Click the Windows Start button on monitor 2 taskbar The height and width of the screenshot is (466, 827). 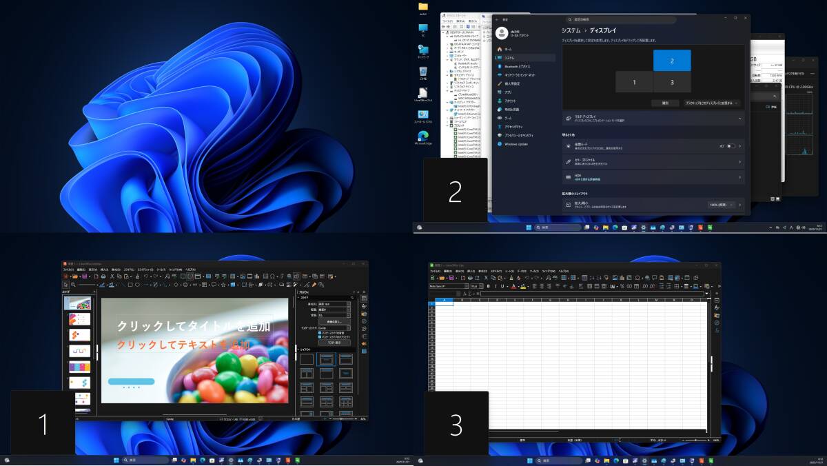[529, 227]
